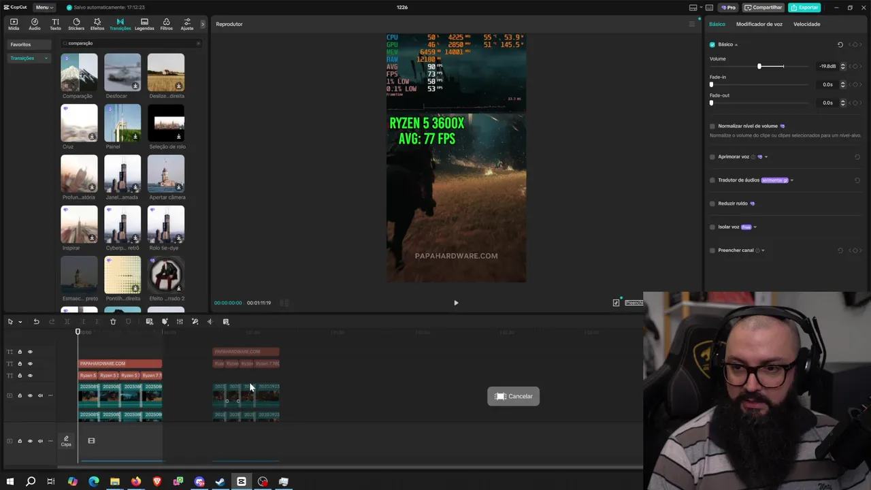Open the Reprodutor panel options menu
The image size is (871, 490).
pos(692,24)
